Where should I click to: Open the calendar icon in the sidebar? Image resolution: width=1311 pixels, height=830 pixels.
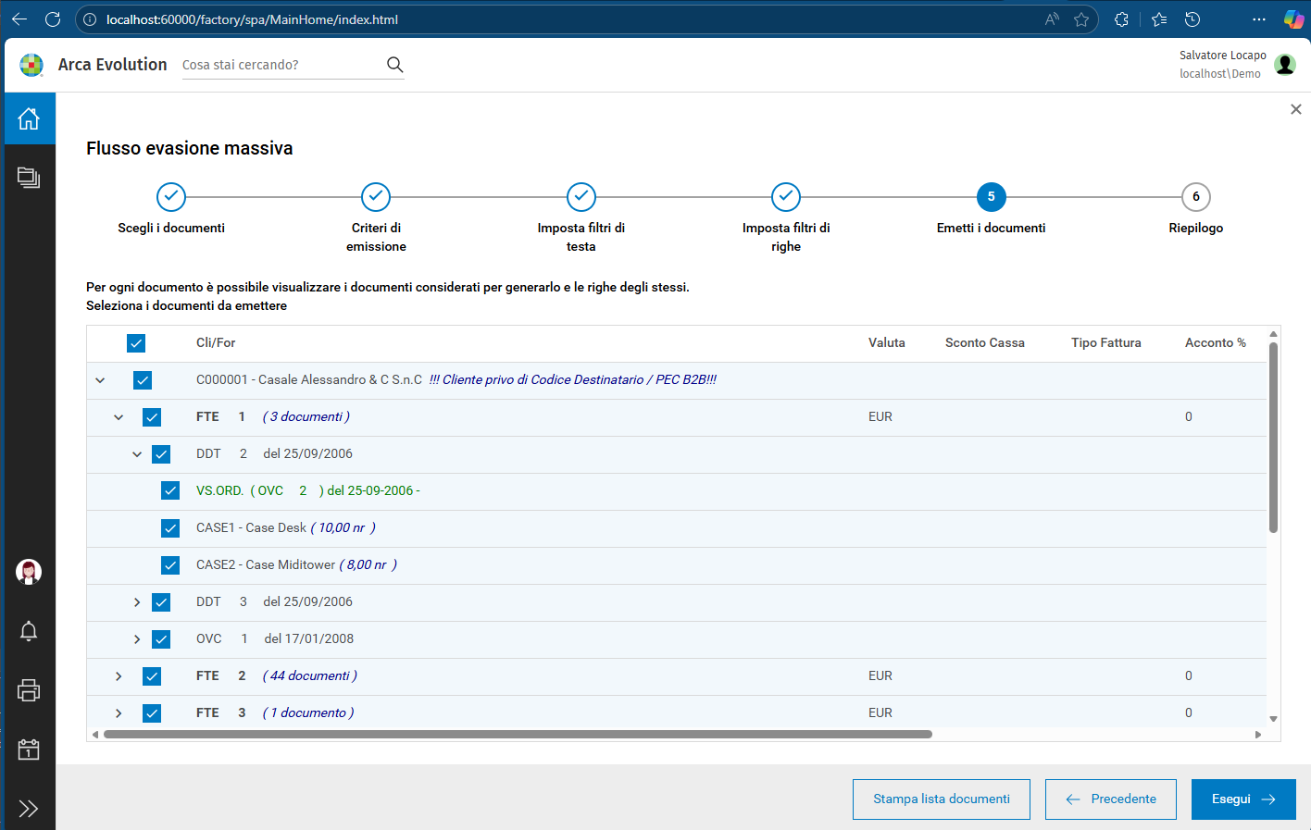pos(29,749)
